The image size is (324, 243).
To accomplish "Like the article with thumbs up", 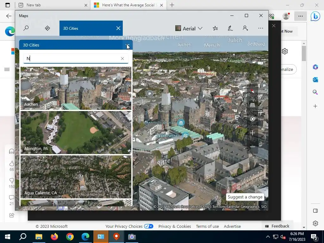I will (x=12, y=164).
